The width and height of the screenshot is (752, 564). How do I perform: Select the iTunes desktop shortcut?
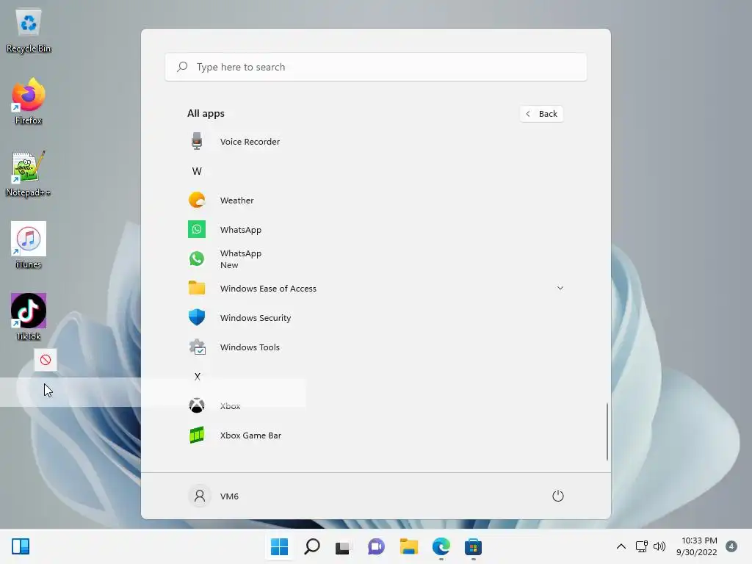tap(29, 245)
